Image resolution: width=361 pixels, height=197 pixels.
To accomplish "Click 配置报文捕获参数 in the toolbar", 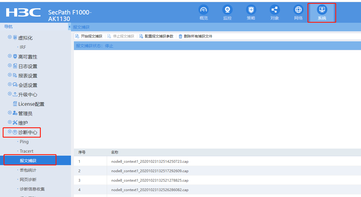I will (156, 36).
